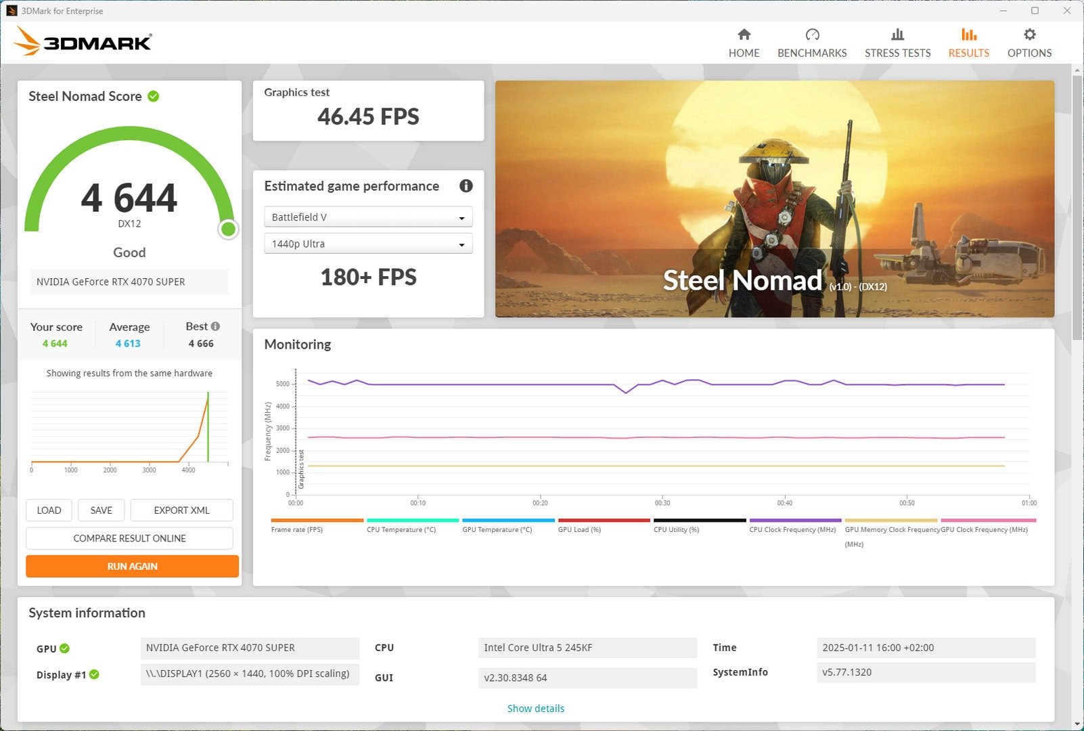Image resolution: width=1084 pixels, height=731 pixels.
Task: Click the green score gauge end marker
Action: (x=228, y=229)
